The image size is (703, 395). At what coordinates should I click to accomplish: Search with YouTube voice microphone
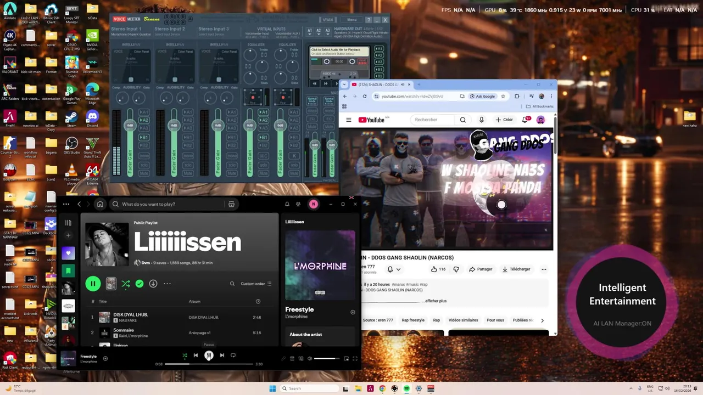(482, 120)
